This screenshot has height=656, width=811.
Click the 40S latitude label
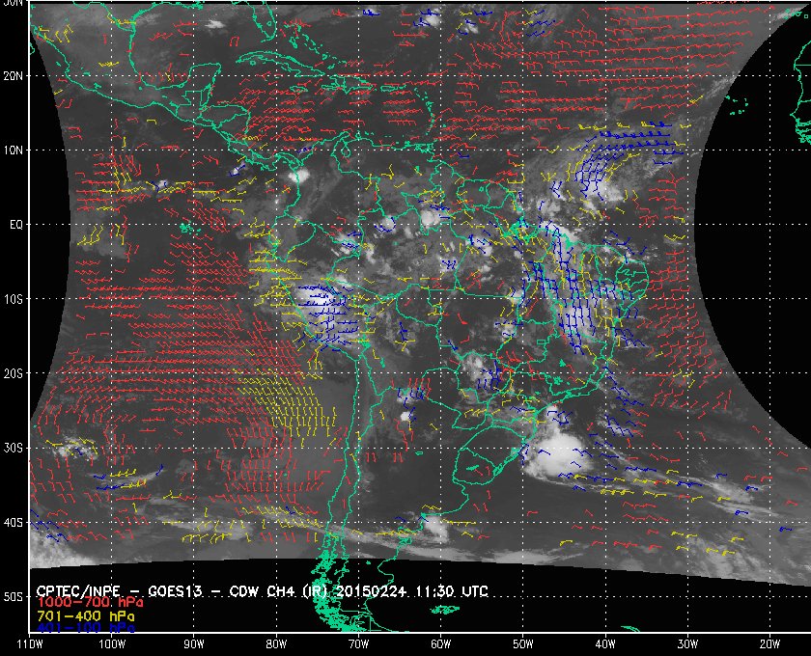point(13,523)
